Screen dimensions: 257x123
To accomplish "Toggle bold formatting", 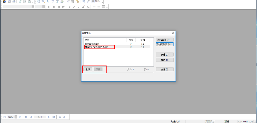I will point(70,7).
